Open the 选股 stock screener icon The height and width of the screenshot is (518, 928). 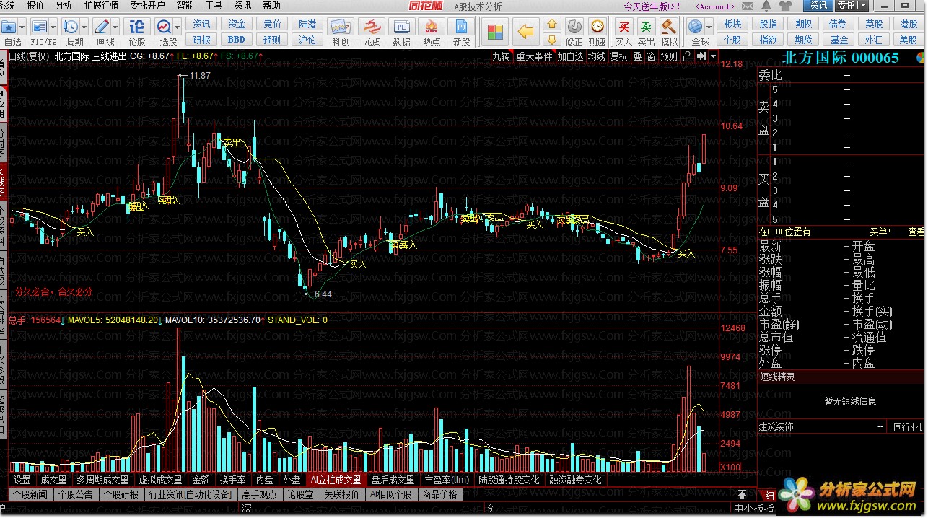click(165, 27)
